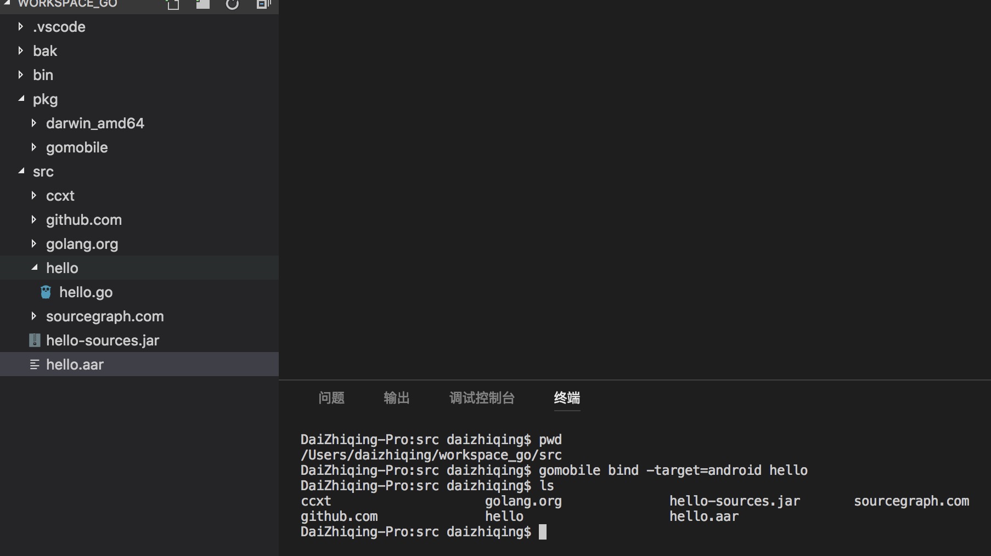The height and width of the screenshot is (556, 991).
Task: Click the WORKSPACE_GO header title
Action: (67, 4)
